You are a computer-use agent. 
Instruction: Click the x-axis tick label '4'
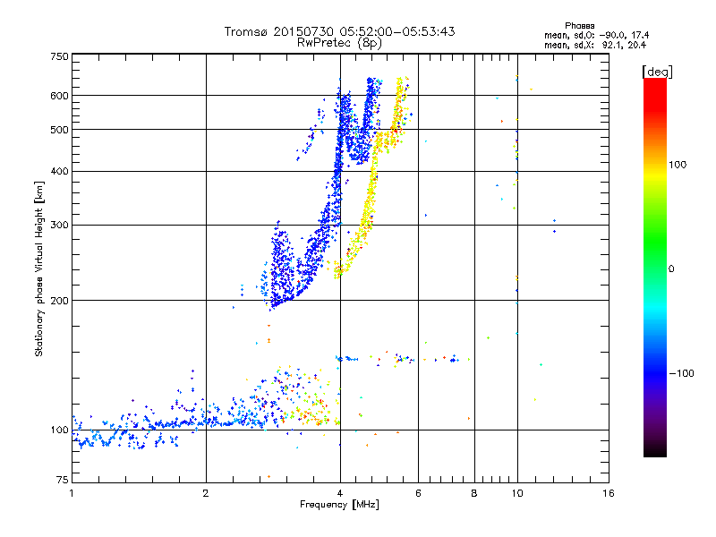pos(340,493)
